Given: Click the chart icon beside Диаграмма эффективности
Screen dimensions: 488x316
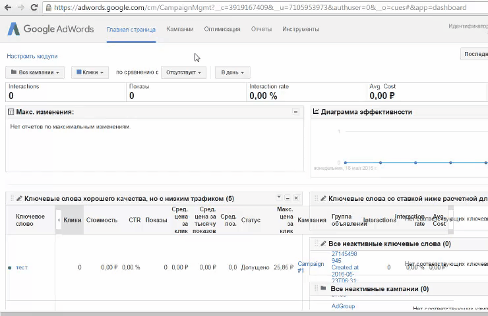Looking at the screenshot, I should click(x=316, y=112).
